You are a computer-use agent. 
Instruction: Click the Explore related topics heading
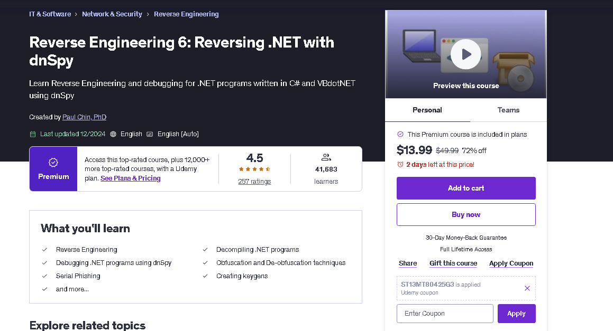click(x=87, y=325)
